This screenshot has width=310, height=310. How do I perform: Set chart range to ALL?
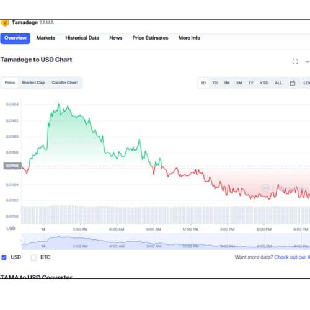click(278, 83)
